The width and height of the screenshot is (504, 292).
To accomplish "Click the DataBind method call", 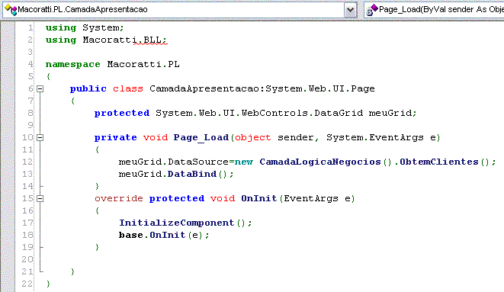I will point(192,174).
